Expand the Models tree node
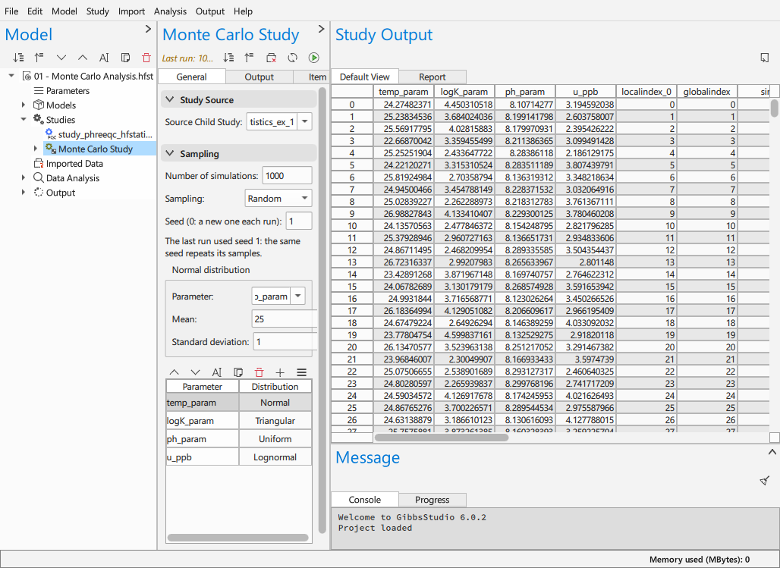 [24, 105]
